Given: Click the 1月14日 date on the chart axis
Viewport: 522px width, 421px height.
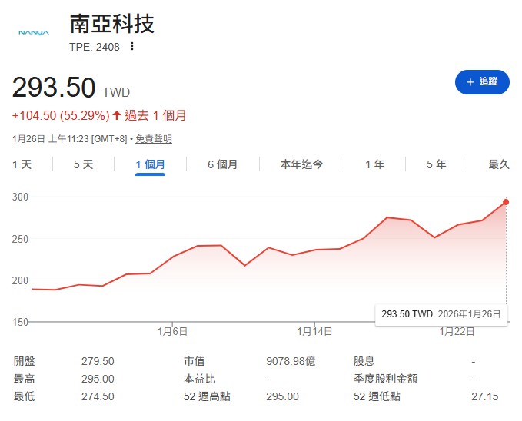Looking at the screenshot, I should click(x=315, y=332).
